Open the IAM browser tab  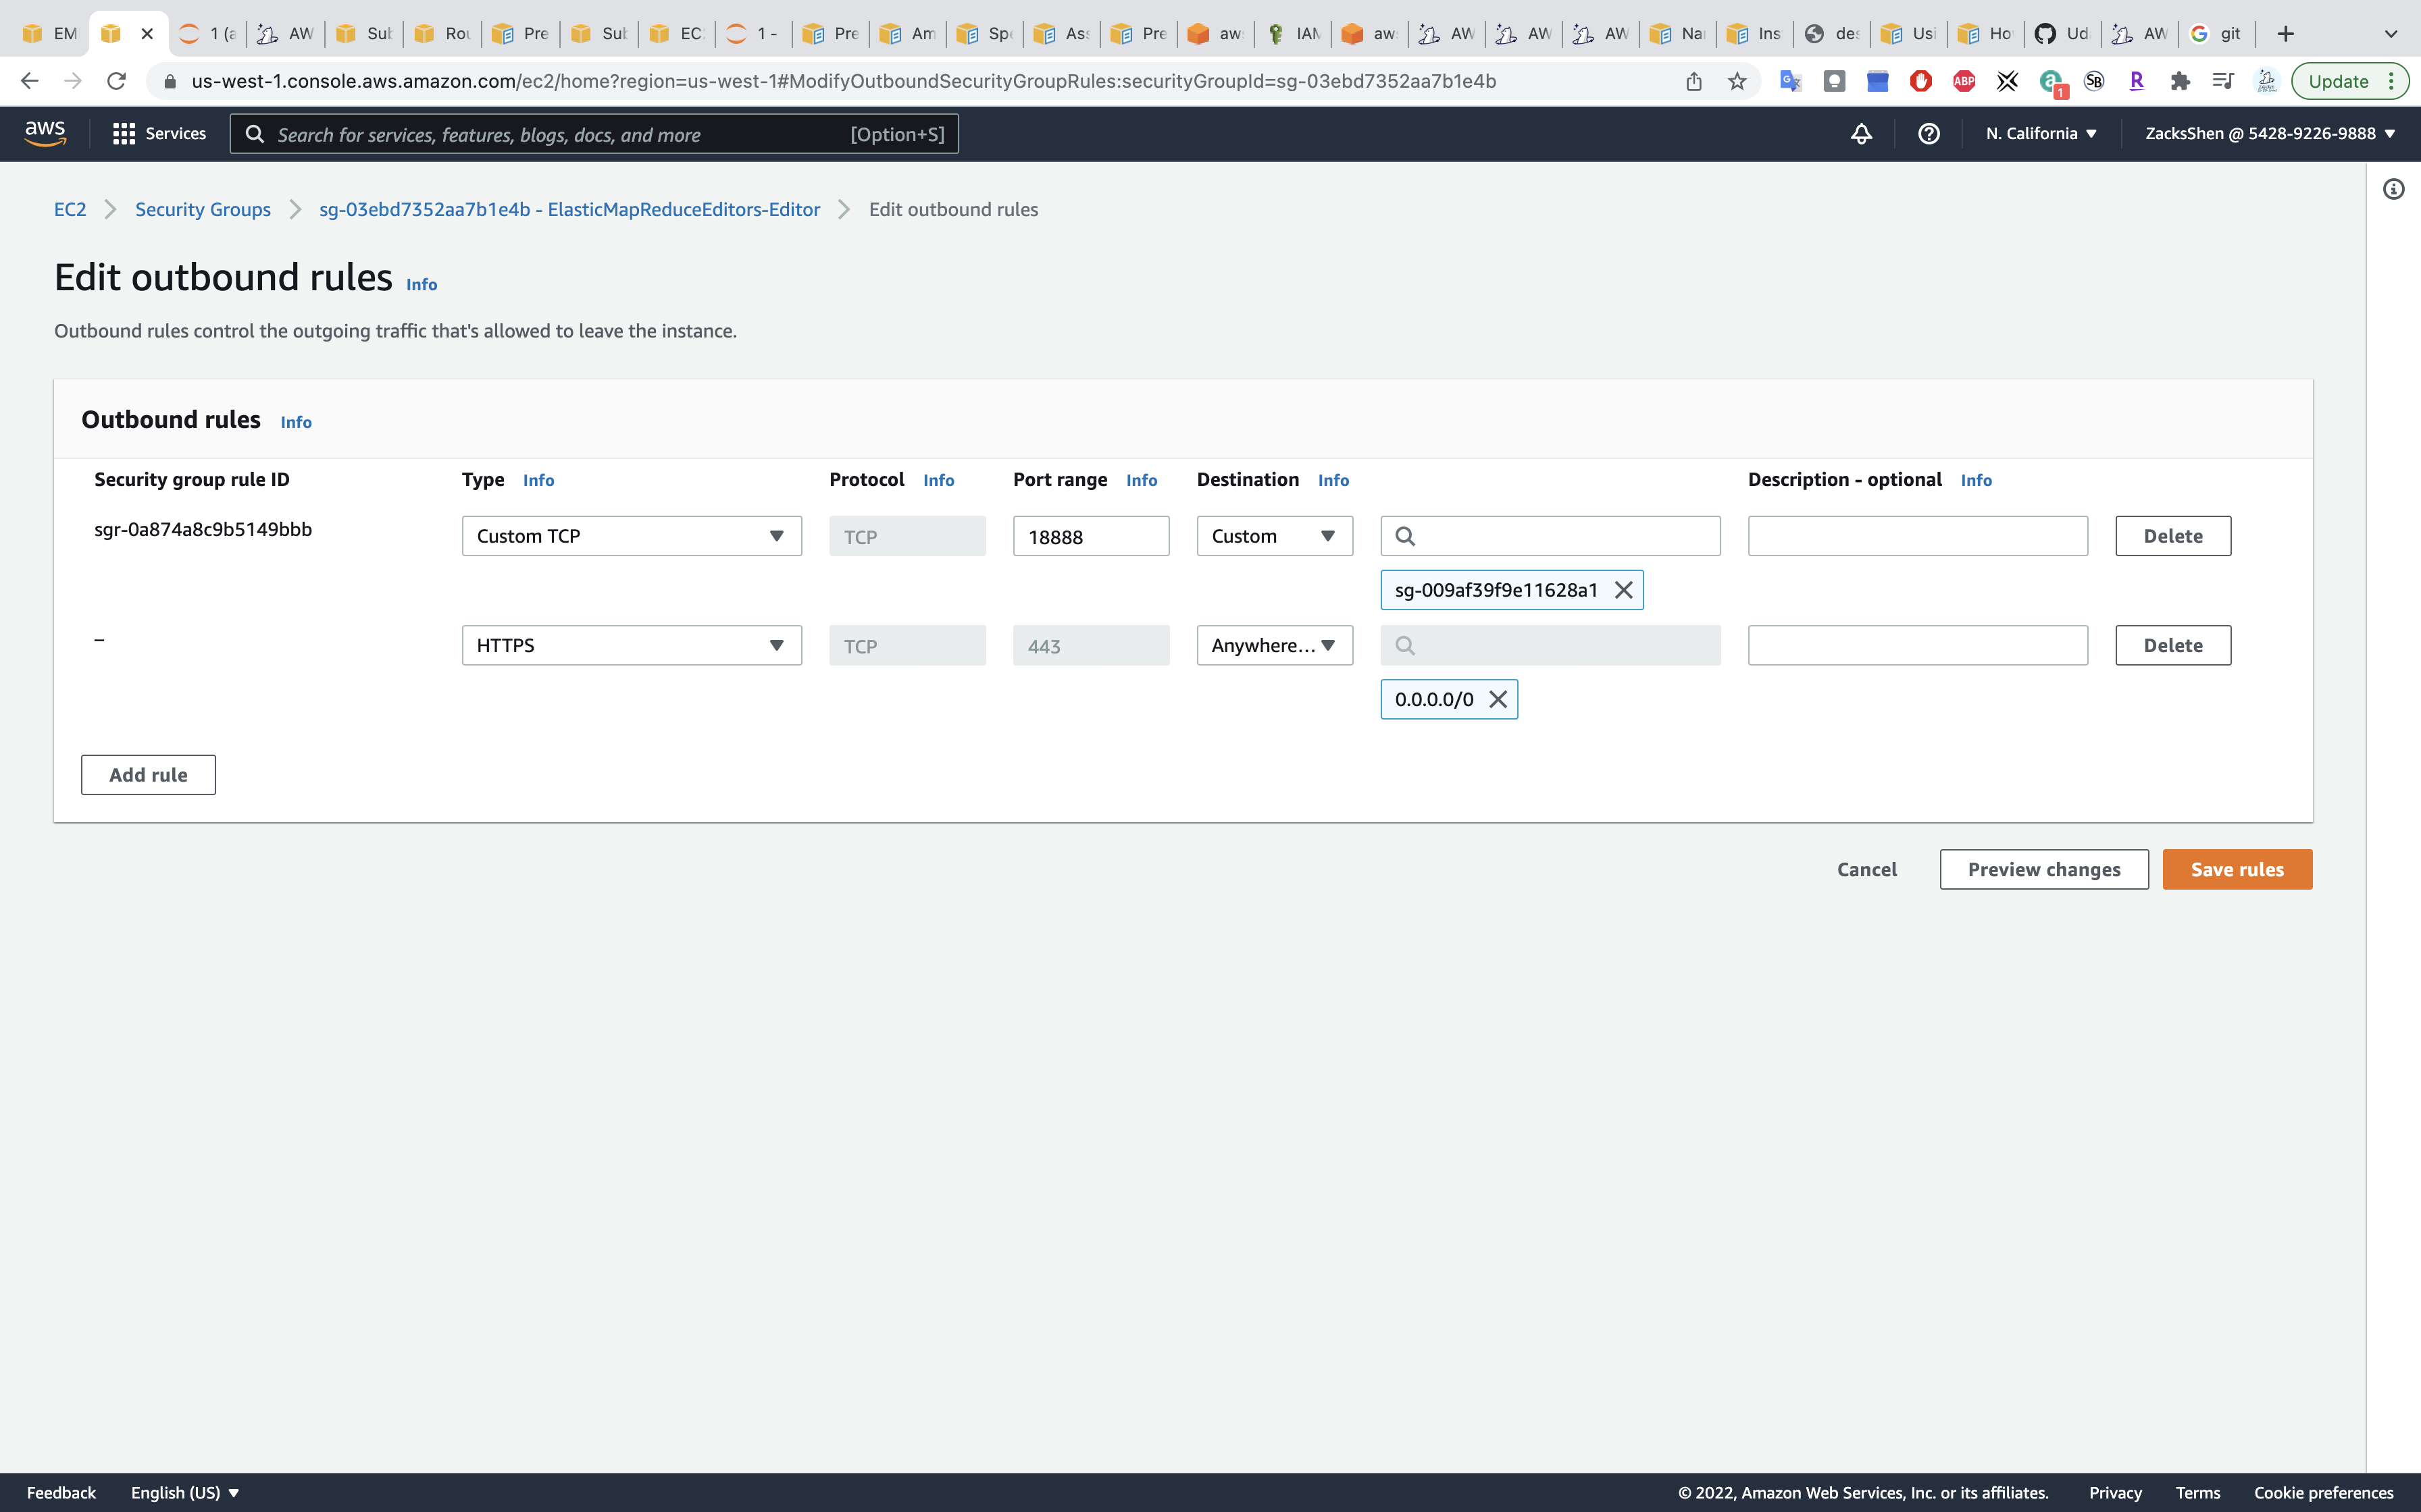click(x=1294, y=34)
